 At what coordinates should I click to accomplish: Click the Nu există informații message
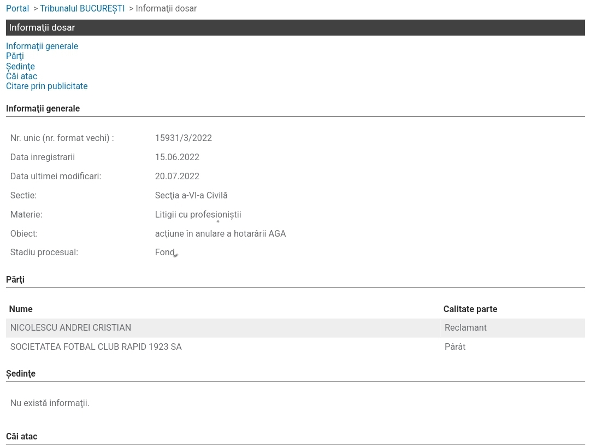[50, 403]
